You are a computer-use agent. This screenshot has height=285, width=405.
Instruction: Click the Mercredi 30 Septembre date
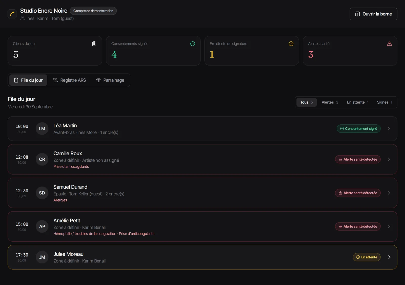[x=30, y=107]
